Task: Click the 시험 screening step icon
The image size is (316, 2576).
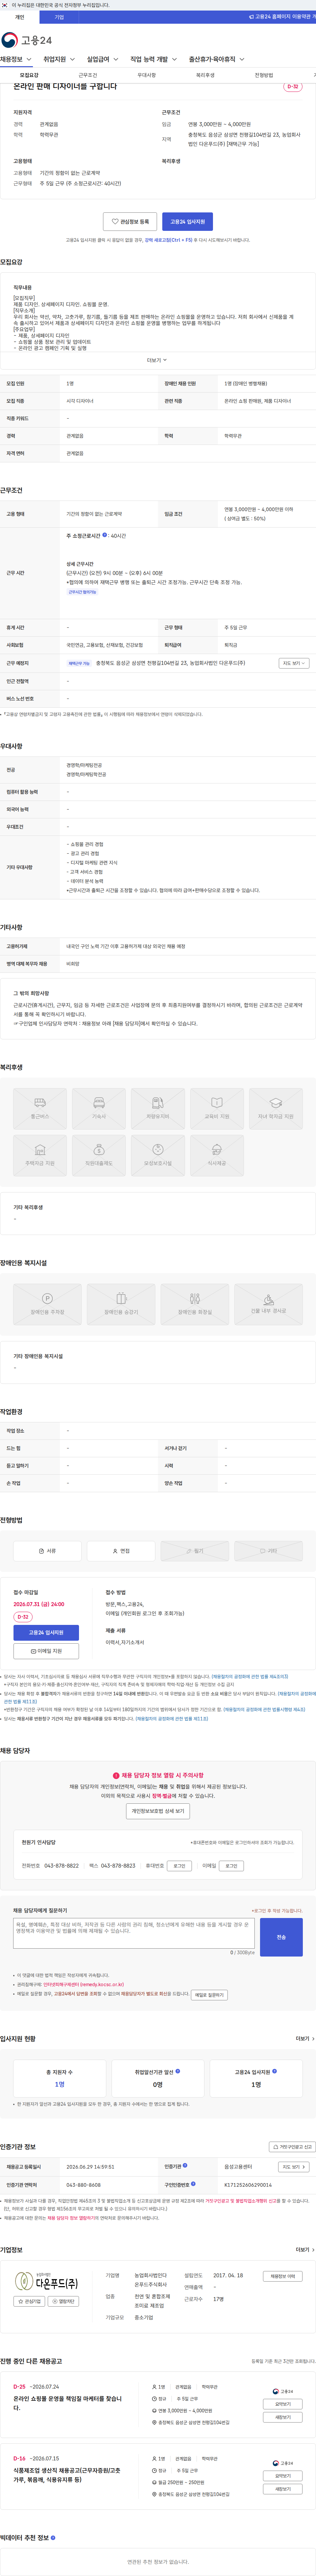Action: (x=268, y=1551)
